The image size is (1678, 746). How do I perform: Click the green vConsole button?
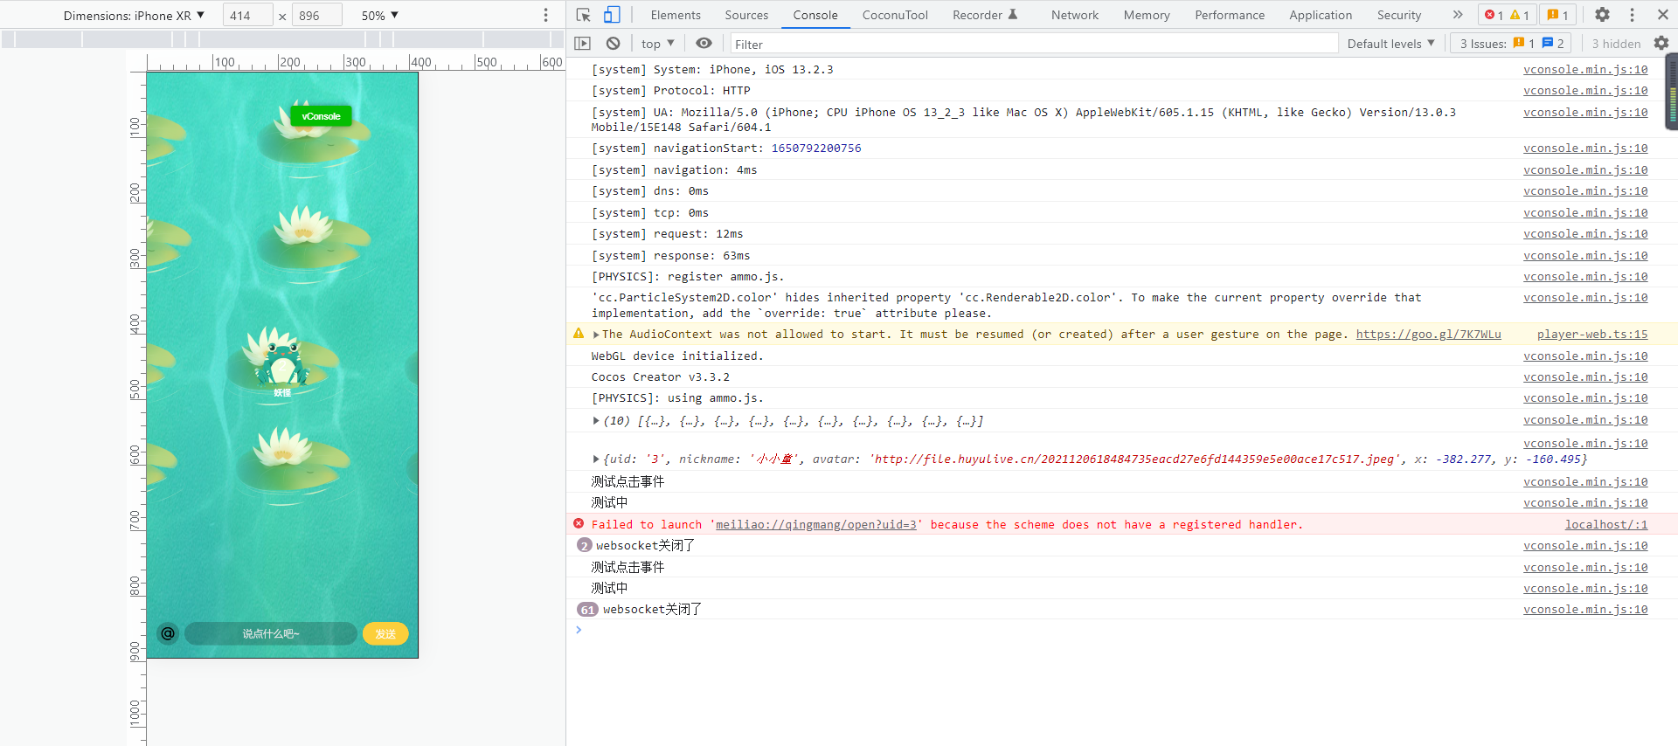[321, 116]
